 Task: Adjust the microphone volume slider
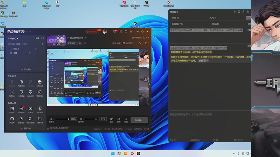click(62, 119)
